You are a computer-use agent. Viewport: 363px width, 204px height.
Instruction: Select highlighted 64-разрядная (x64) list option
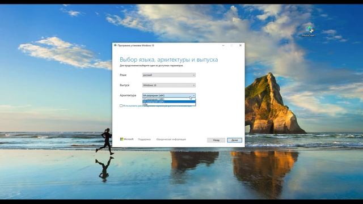click(x=169, y=101)
